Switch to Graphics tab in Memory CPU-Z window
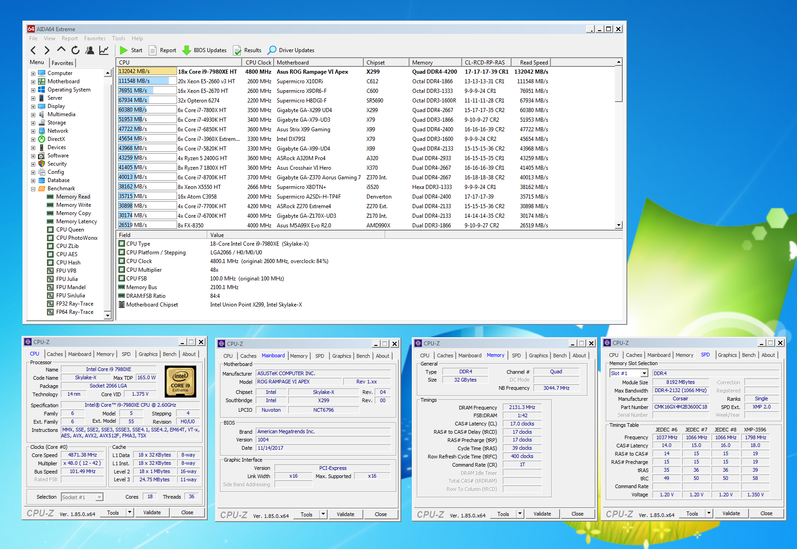Screen dimensions: 797x549 coord(538,355)
